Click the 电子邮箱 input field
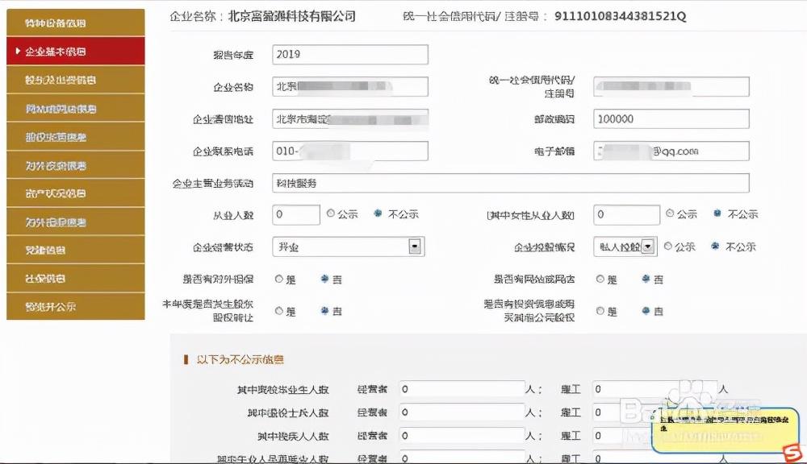This screenshot has width=807, height=464. click(x=671, y=151)
